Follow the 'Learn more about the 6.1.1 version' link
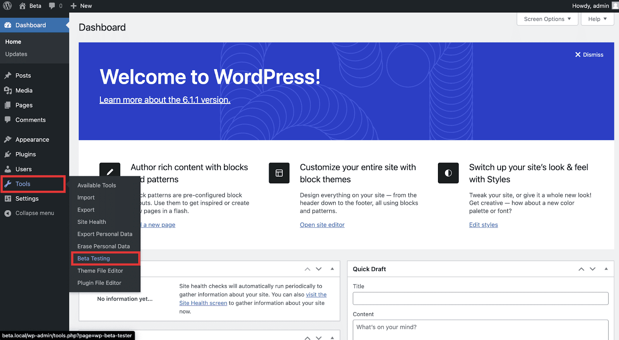The image size is (619, 340). [165, 100]
